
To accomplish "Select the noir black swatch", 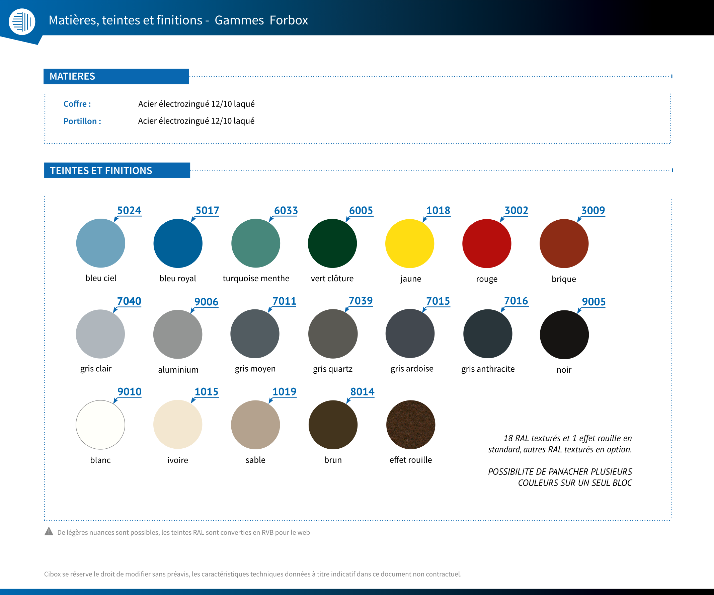I will pos(564,334).
